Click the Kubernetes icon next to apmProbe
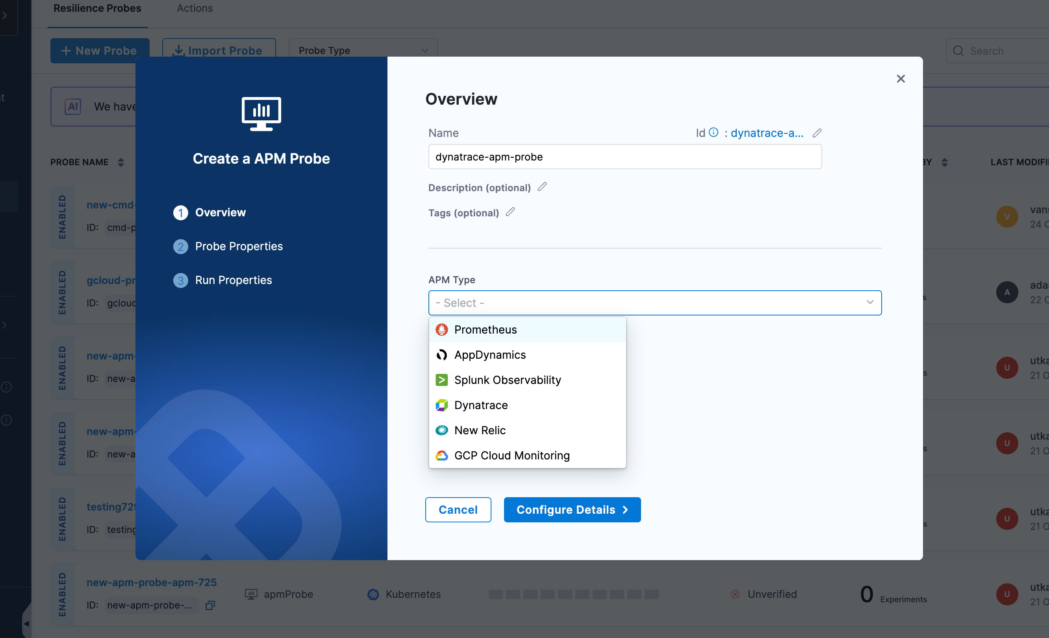The width and height of the screenshot is (1049, 638). click(373, 594)
